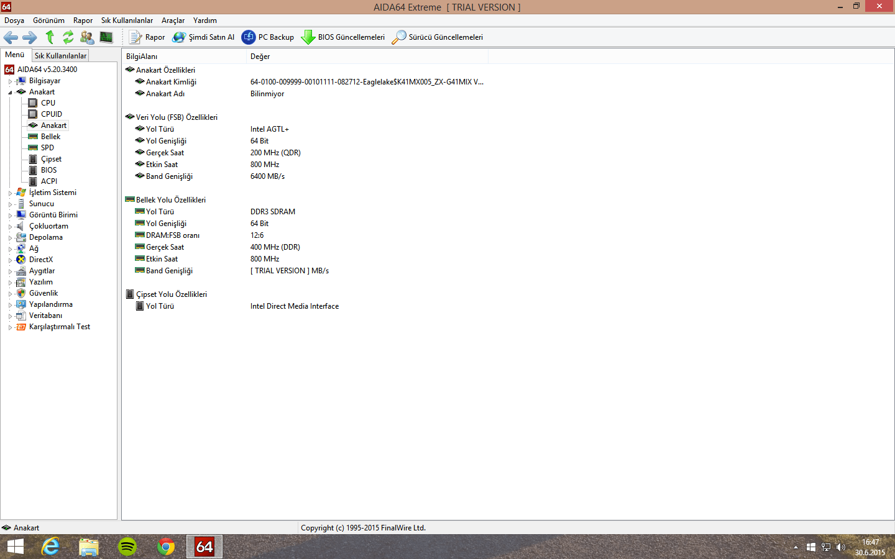Click the Intel Direct Media Interface value
895x559 pixels.
pos(295,306)
